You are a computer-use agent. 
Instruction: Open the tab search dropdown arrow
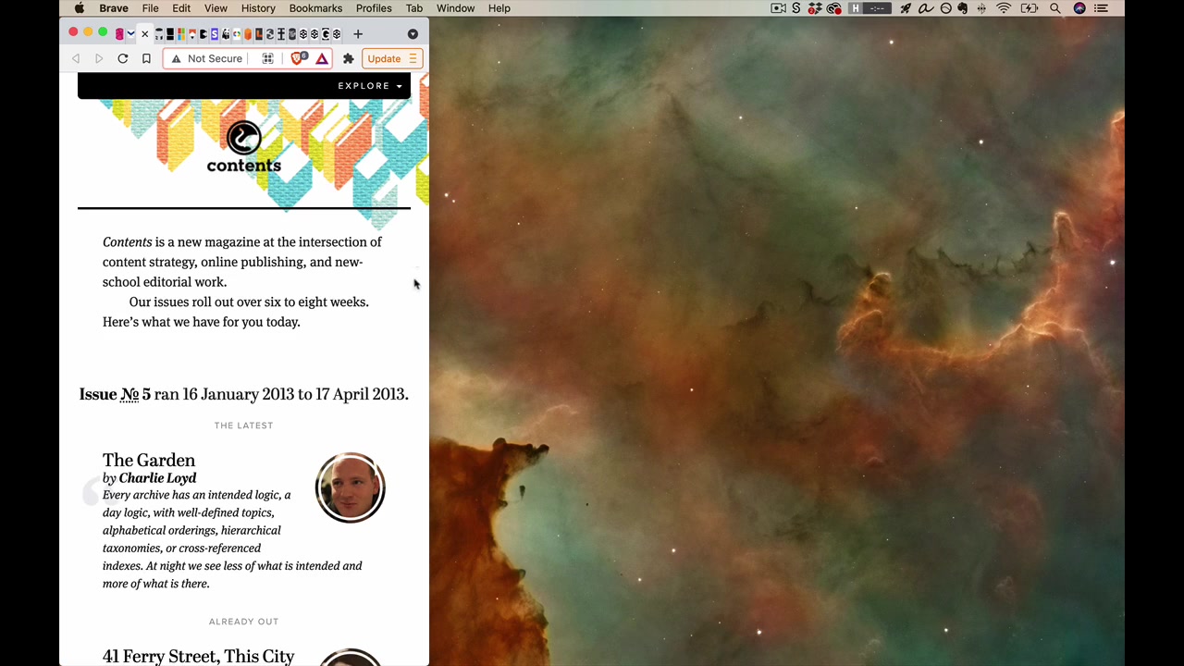[413, 34]
